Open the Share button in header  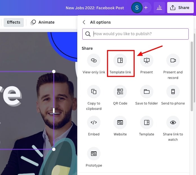[180, 8]
